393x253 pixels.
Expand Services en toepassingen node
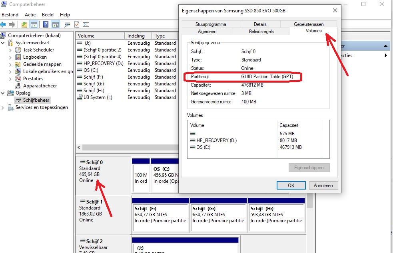coord(4,107)
